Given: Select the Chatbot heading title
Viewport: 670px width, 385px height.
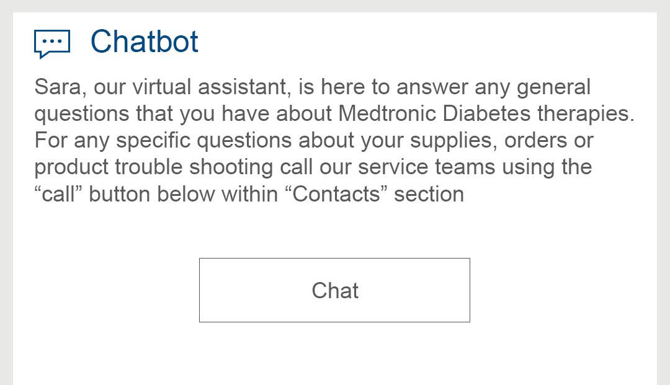Looking at the screenshot, I should pyautogui.click(x=145, y=42).
